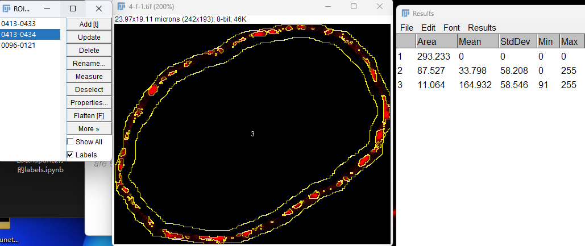The width and height of the screenshot is (585, 246).
Task: Enable the Show All checkbox
Action: (x=70, y=141)
